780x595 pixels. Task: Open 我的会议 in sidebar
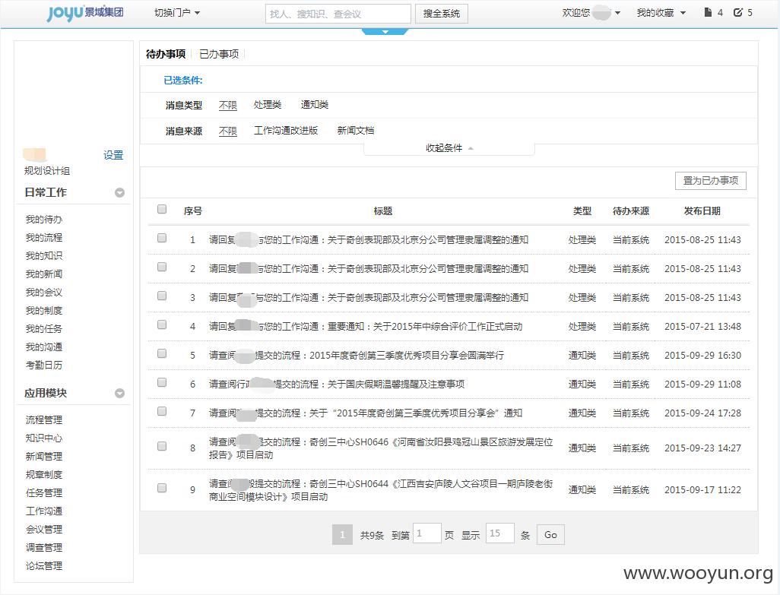click(44, 293)
